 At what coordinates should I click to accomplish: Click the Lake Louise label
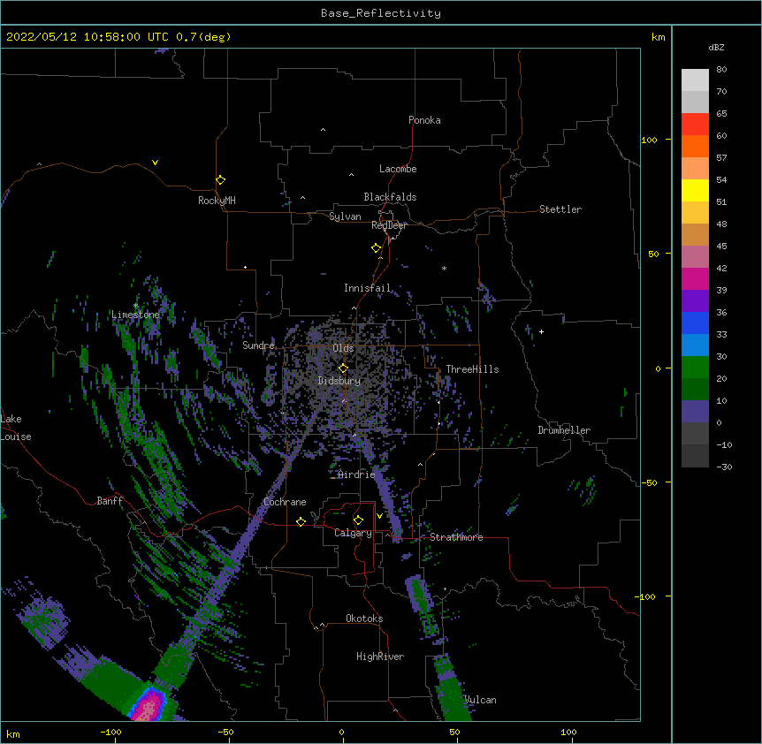(16, 428)
